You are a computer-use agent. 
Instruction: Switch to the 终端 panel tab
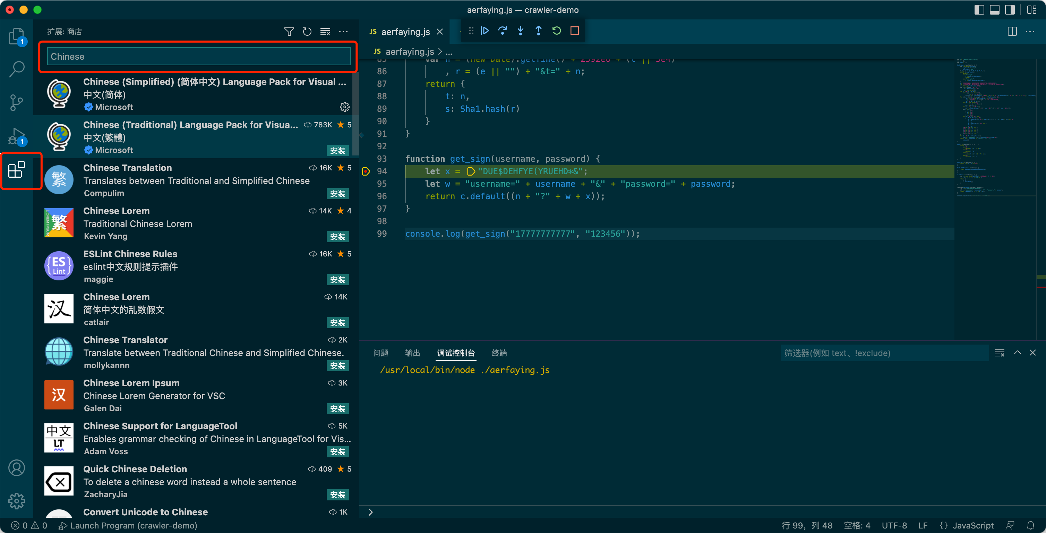coord(499,353)
